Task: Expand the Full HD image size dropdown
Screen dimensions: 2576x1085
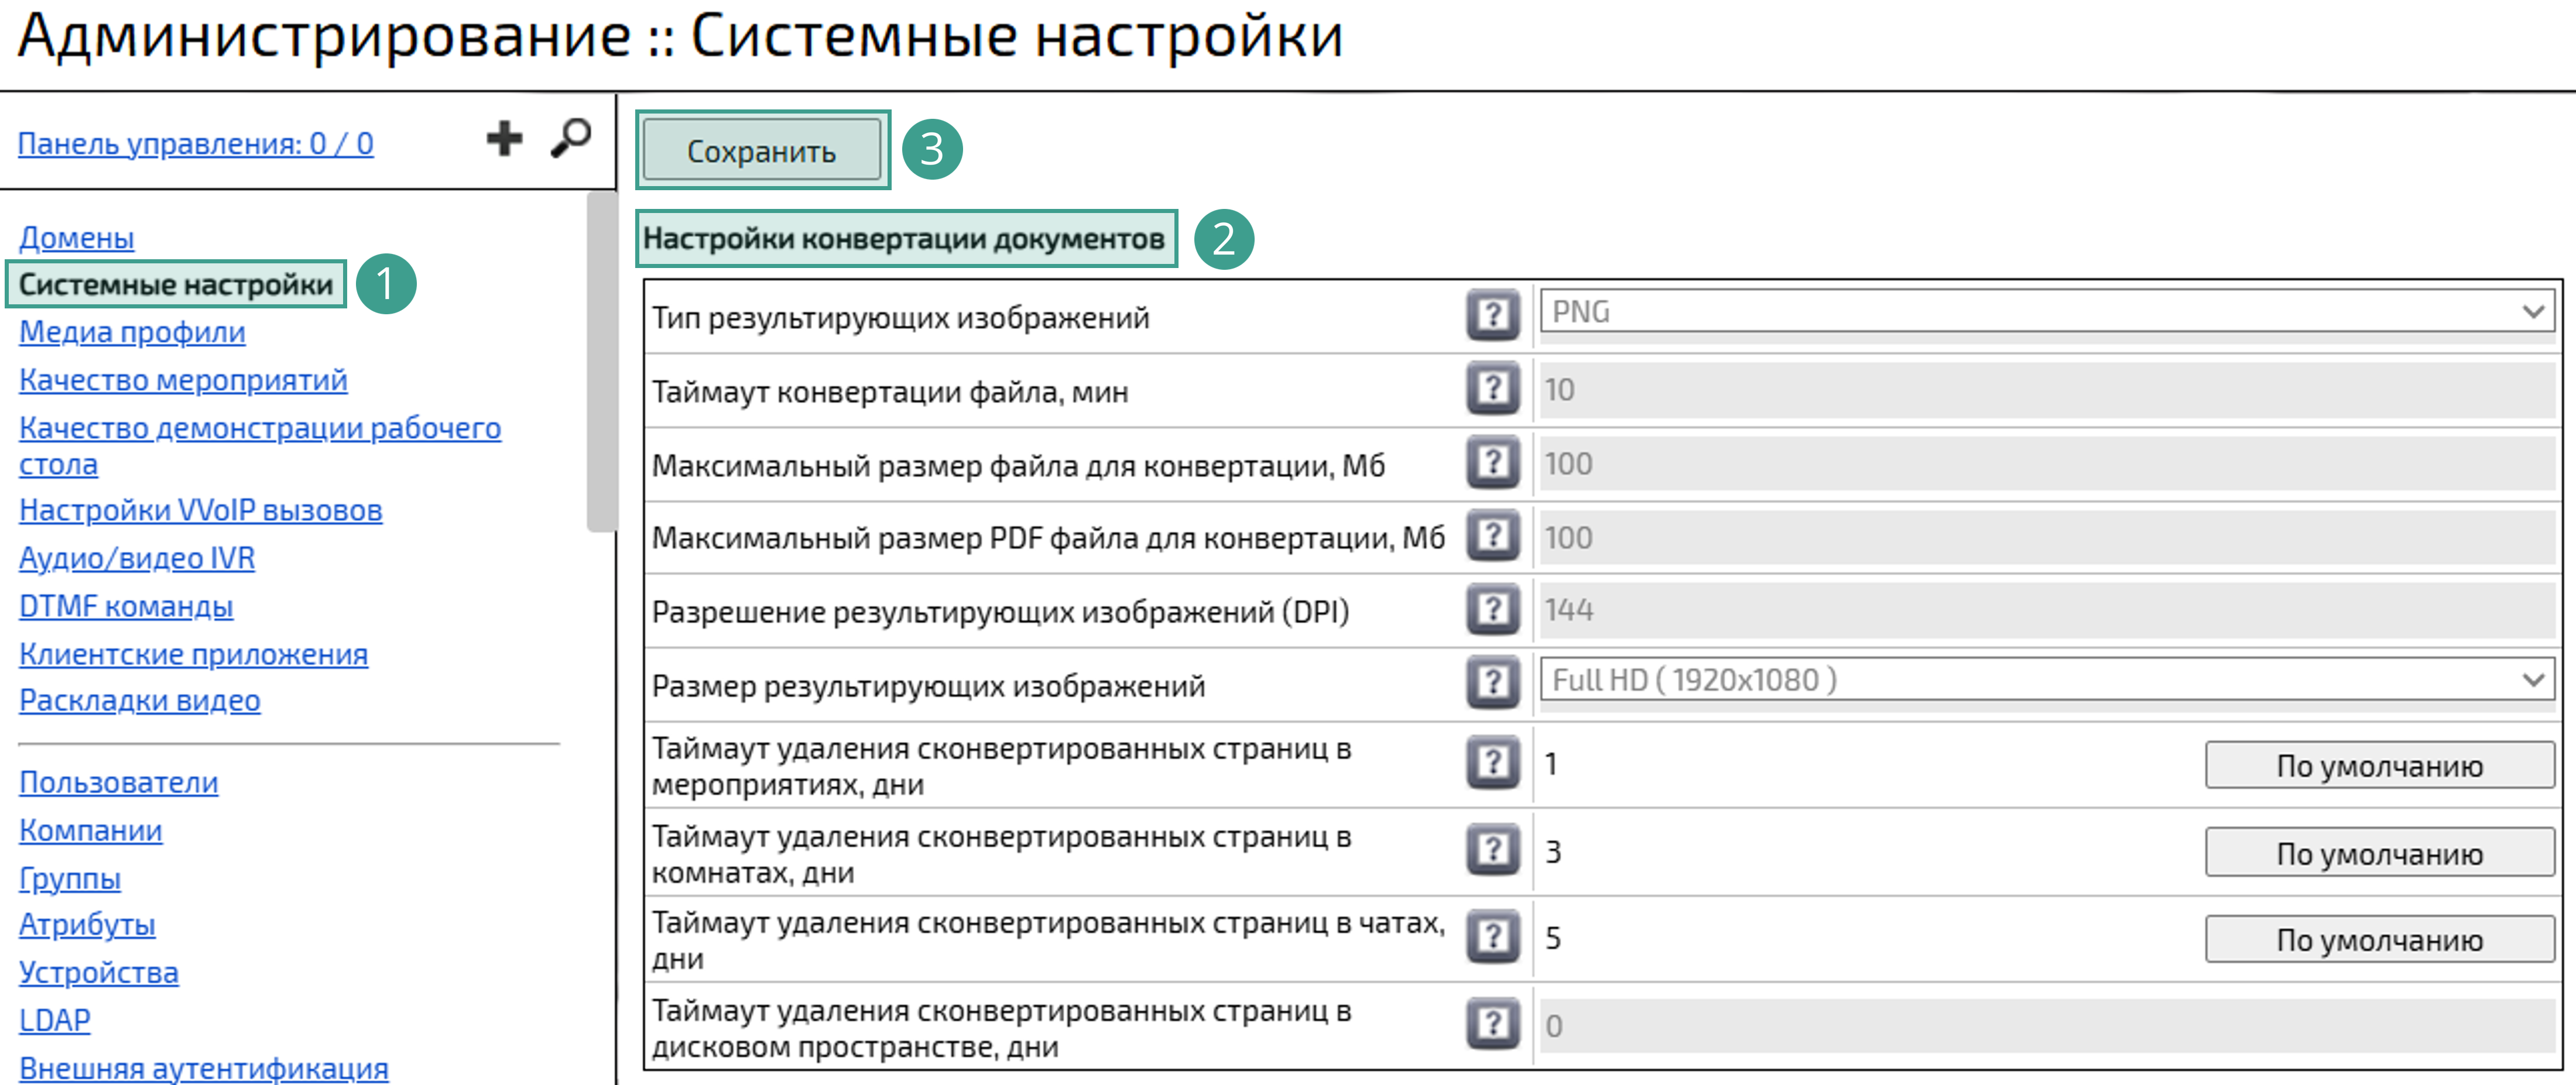Action: [x=2046, y=680]
